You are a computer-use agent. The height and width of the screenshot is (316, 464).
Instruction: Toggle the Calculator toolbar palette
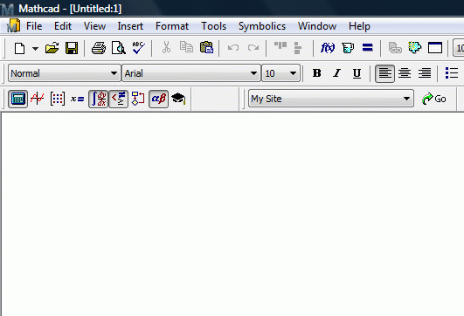click(17, 99)
